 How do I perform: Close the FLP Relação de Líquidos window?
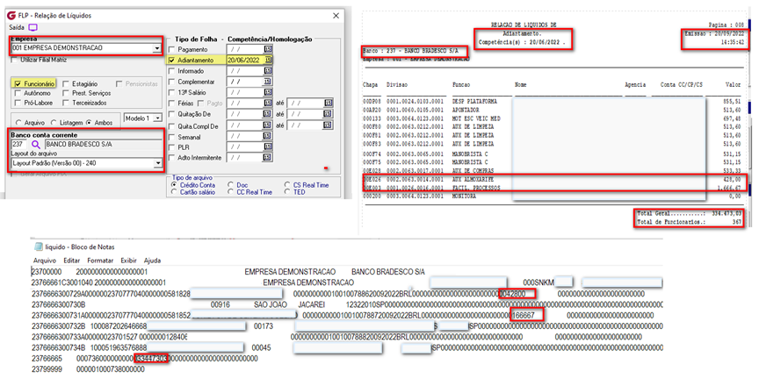click(336, 16)
